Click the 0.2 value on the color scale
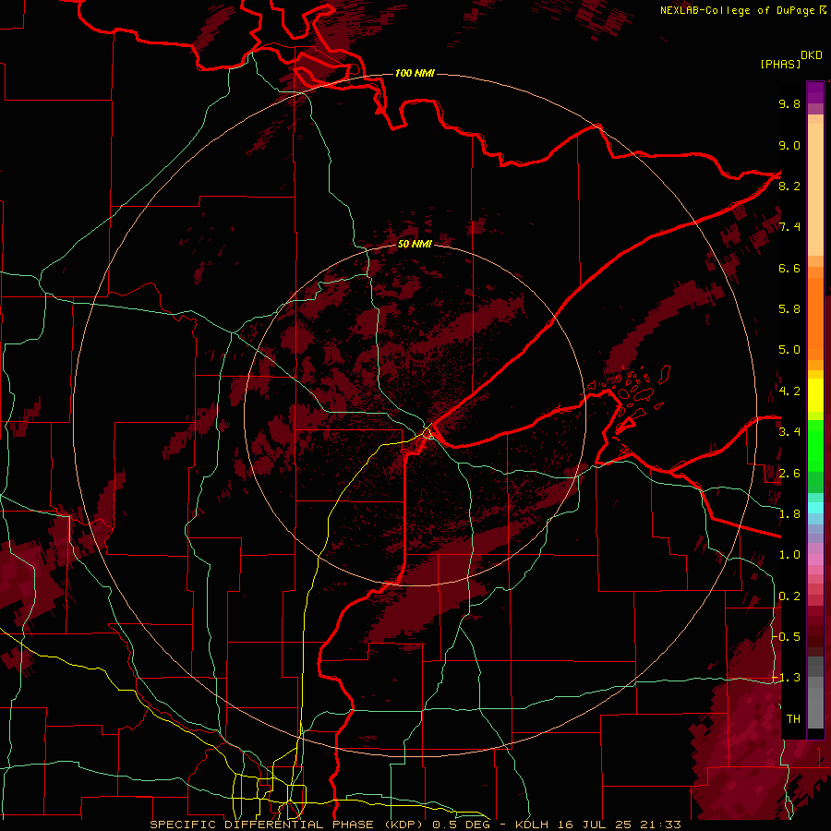831x831 pixels. (x=789, y=596)
